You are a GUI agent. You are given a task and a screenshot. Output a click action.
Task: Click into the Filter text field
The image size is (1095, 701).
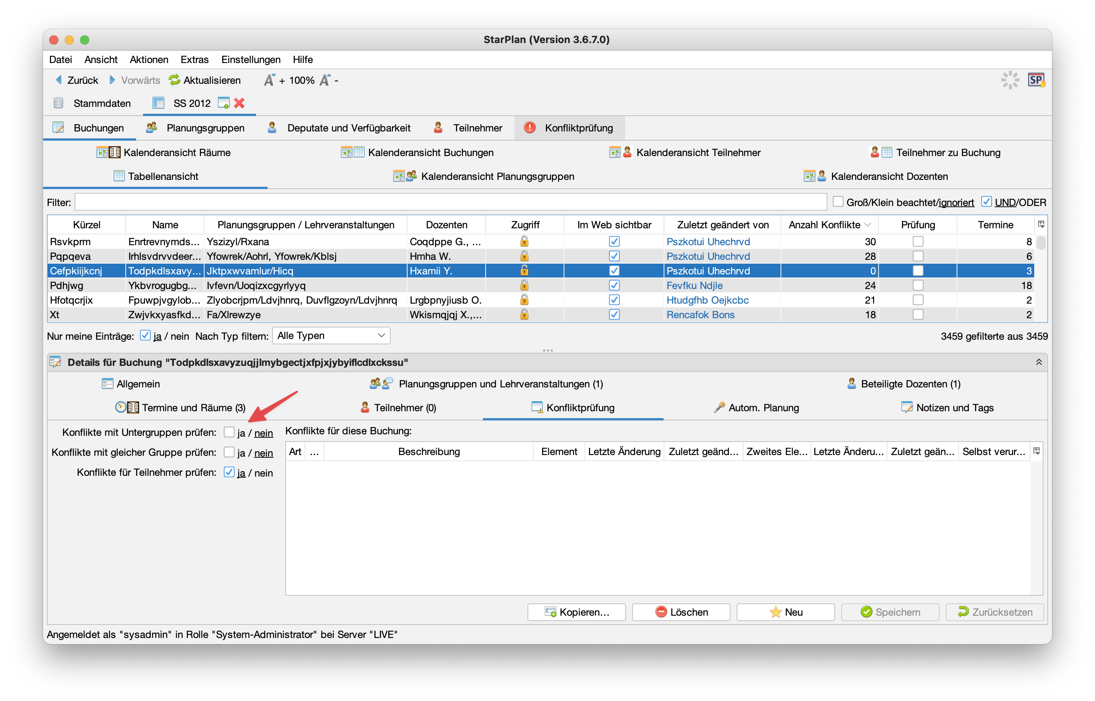tap(450, 202)
